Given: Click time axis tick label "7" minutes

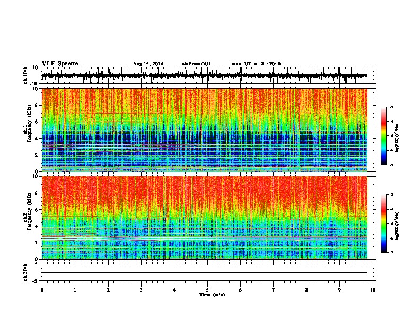Looking at the screenshot, I should (x=274, y=290).
